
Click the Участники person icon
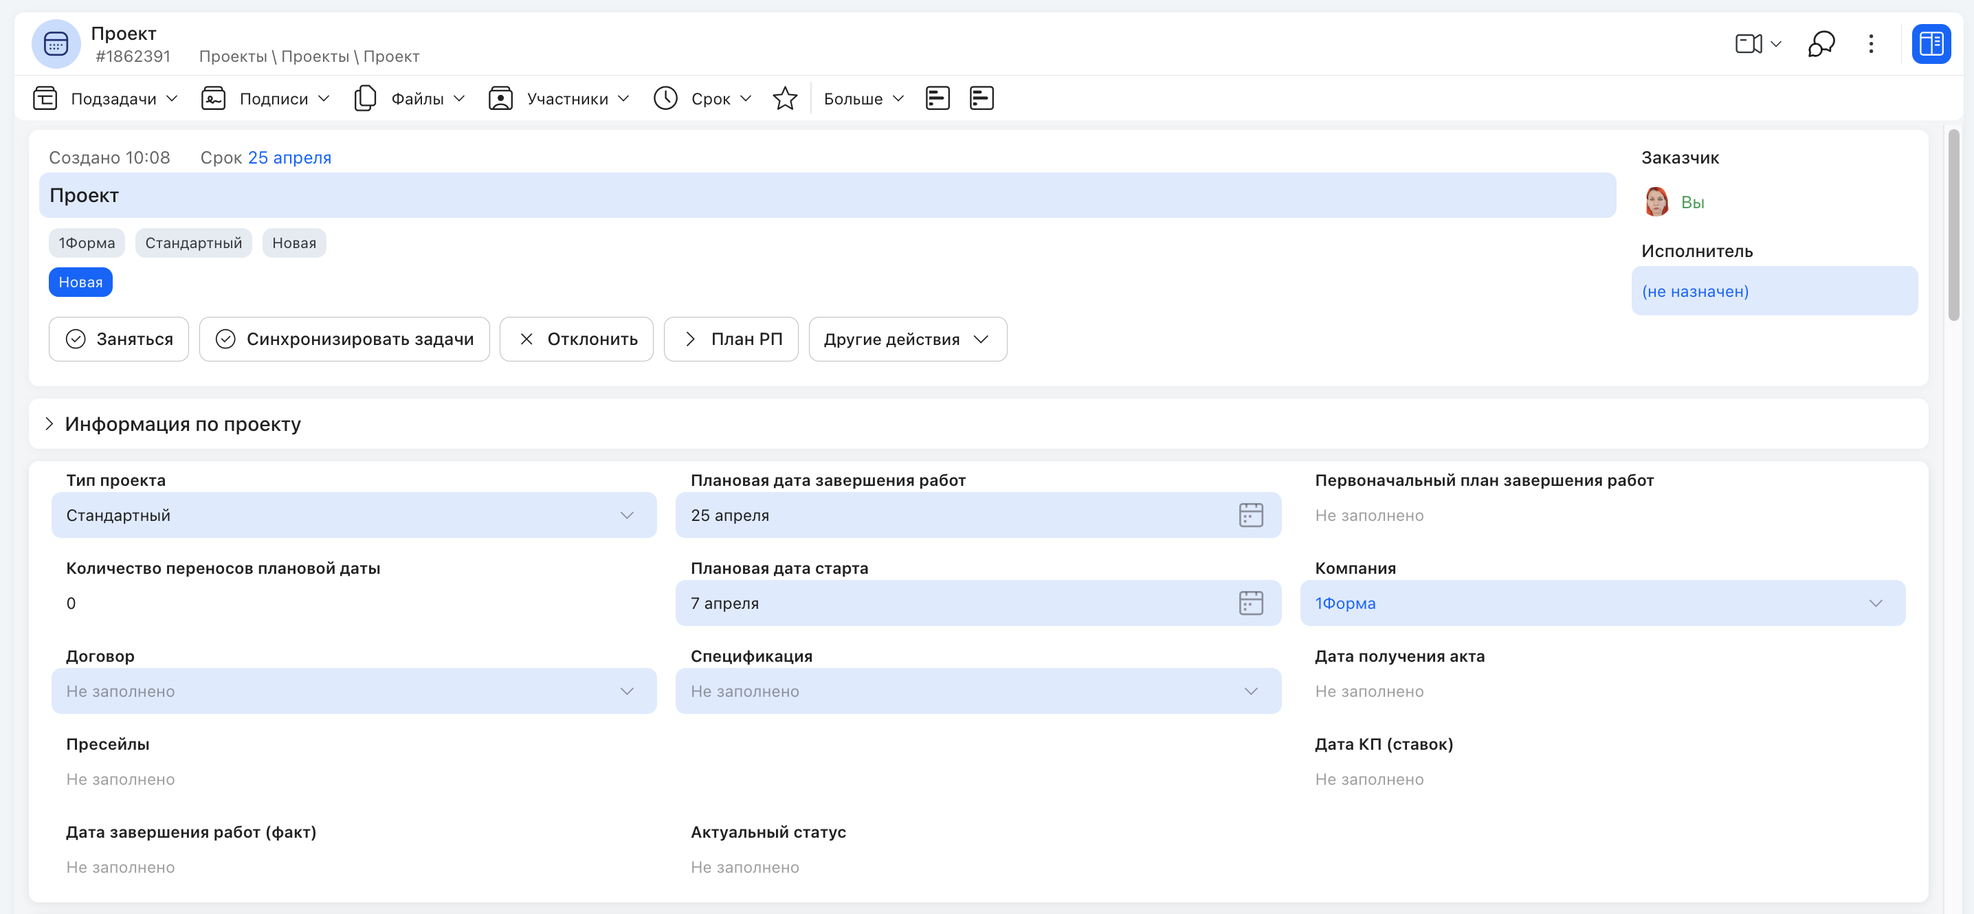click(x=500, y=98)
